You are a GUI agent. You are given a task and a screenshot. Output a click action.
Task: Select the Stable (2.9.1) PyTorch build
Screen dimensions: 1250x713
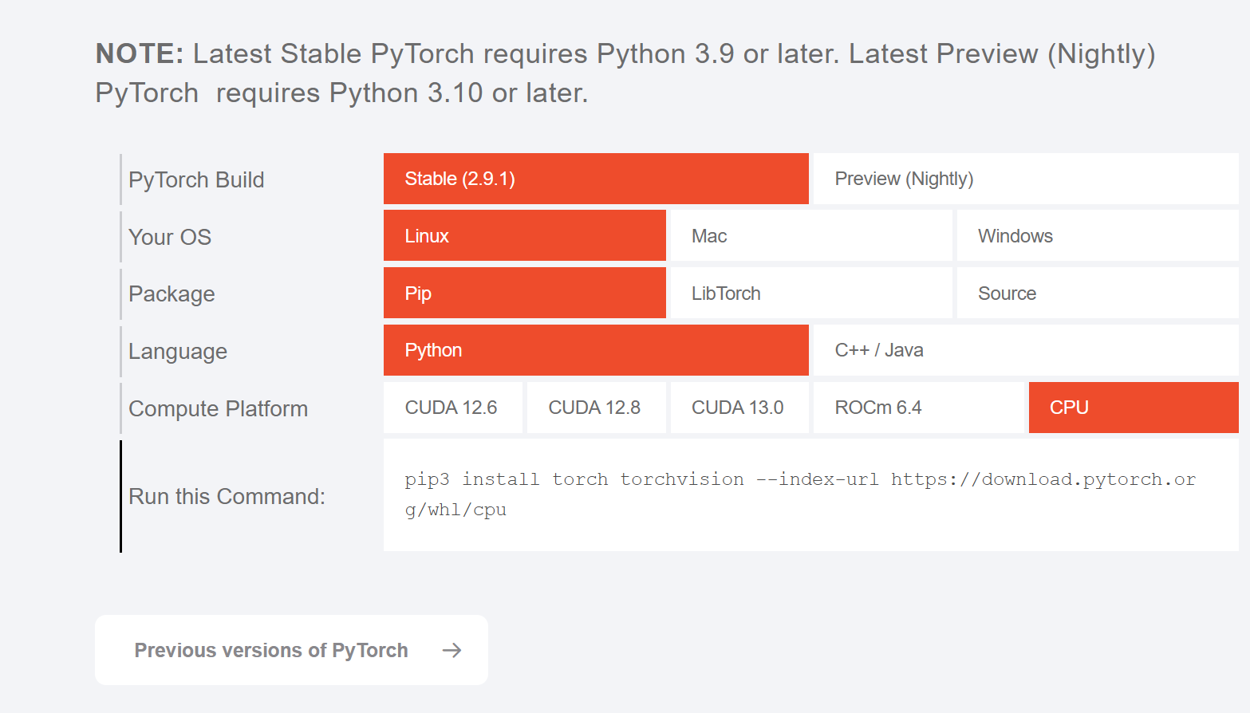596,179
